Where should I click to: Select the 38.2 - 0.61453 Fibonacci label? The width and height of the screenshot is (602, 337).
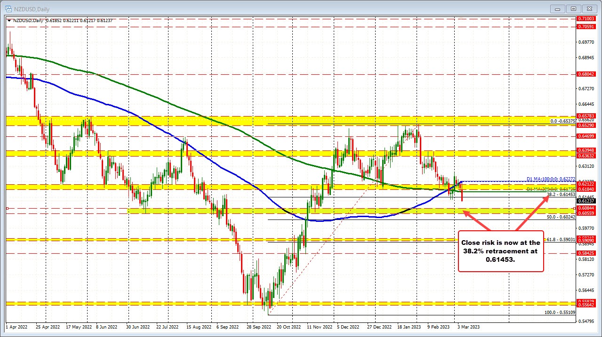coord(561,194)
